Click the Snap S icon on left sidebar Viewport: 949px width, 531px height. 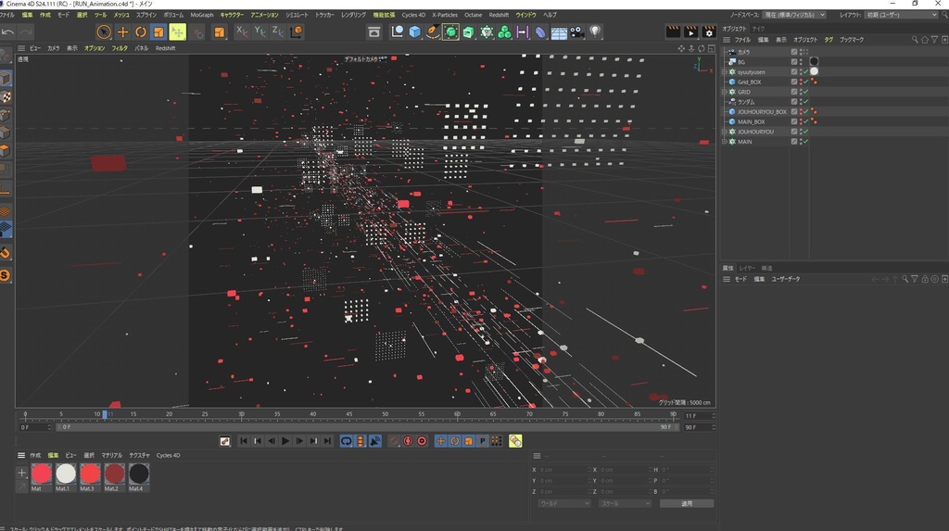click(x=5, y=275)
